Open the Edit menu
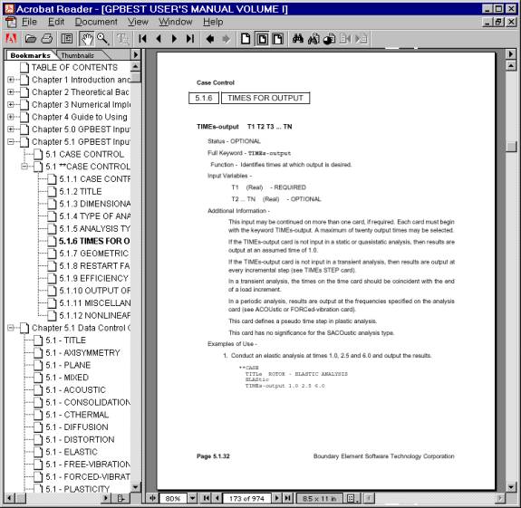The height and width of the screenshot is (508, 521). pos(56,22)
